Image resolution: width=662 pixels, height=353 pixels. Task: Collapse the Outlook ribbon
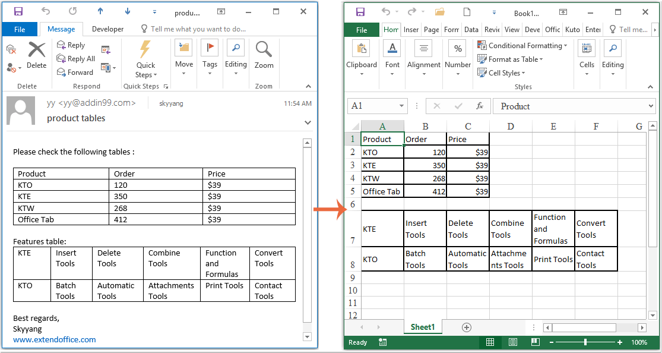click(308, 86)
